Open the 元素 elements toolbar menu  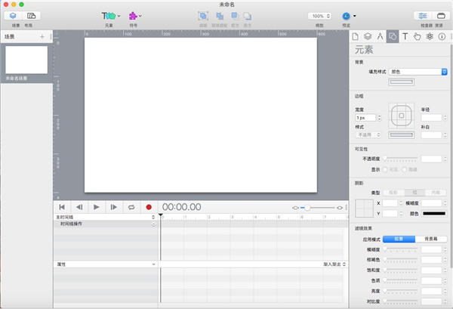pos(109,15)
